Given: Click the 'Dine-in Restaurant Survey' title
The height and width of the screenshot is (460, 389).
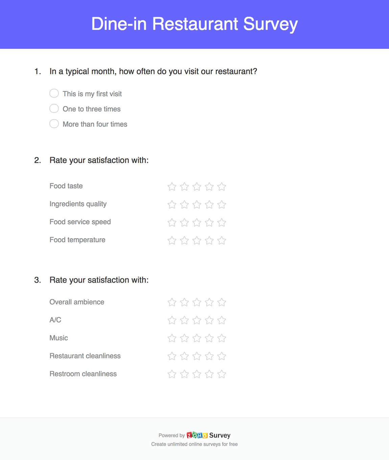Looking at the screenshot, I should point(194,24).
